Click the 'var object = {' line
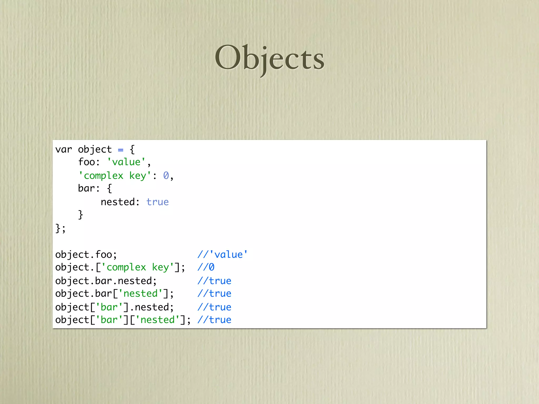This screenshot has width=539, height=404. pos(95,149)
